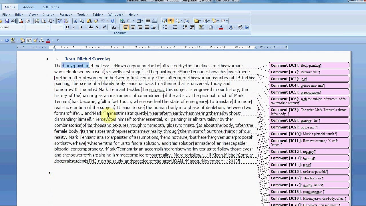Insert a hyperlink using the globe icon
366x206 pixels.
[122, 21]
